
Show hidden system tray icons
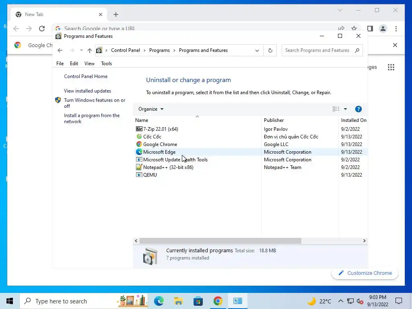pyautogui.click(x=340, y=301)
